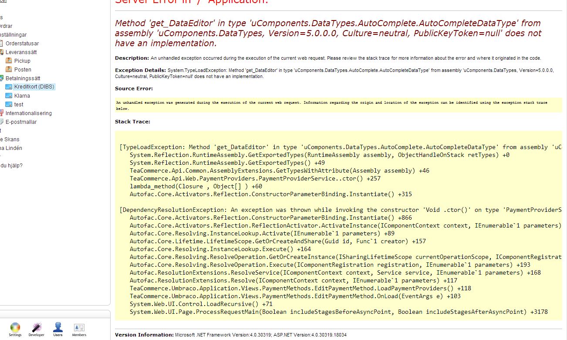Viewport: 567px width, 340px height.
Task: Click the ProcessRequestMain stack trace line
Action: pos(338,312)
